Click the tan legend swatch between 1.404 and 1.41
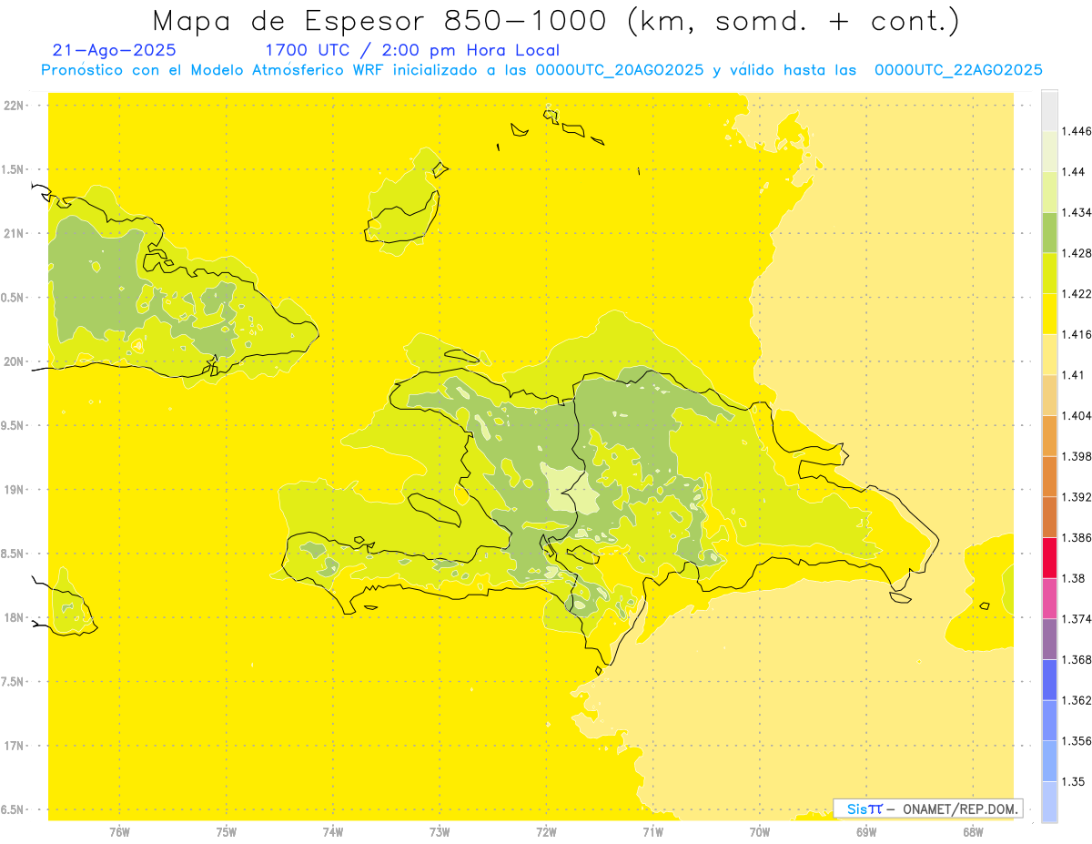Image resolution: width=1092 pixels, height=844 pixels. [x=1049, y=395]
